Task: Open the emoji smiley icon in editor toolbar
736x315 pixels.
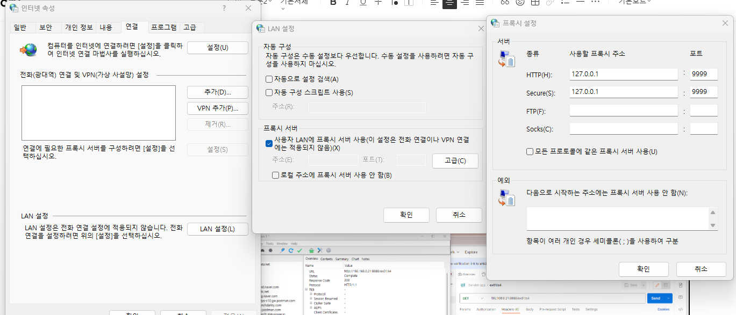Action: click(x=520, y=2)
